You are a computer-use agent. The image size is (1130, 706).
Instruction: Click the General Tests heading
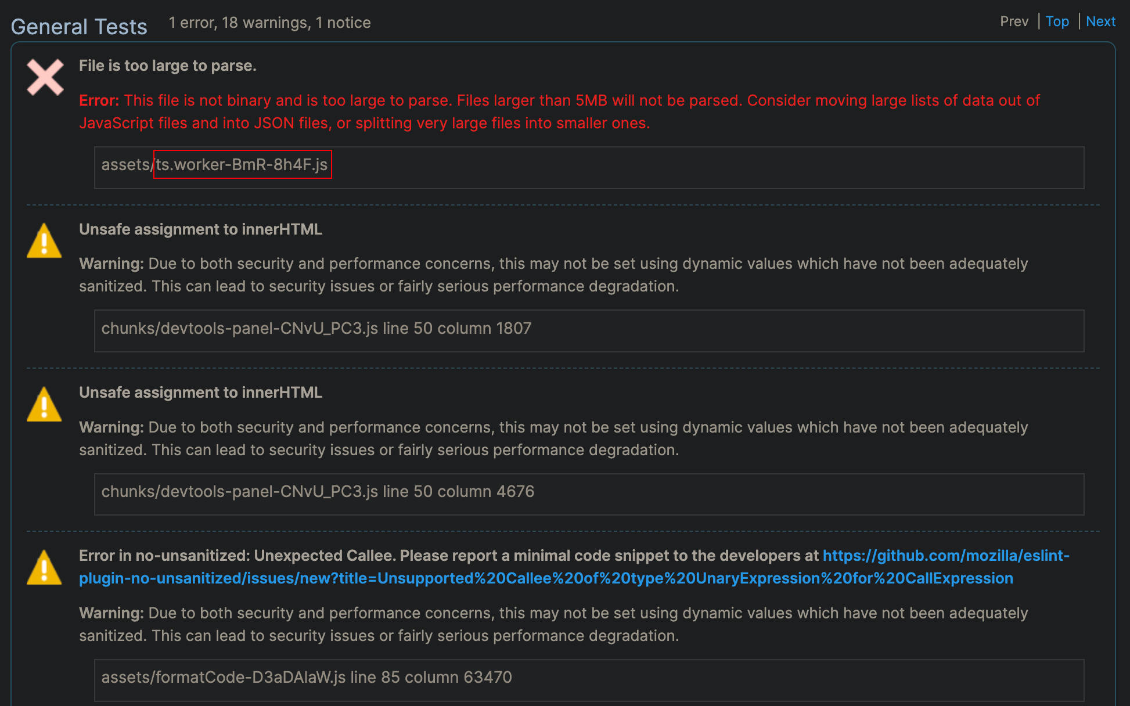tap(79, 27)
